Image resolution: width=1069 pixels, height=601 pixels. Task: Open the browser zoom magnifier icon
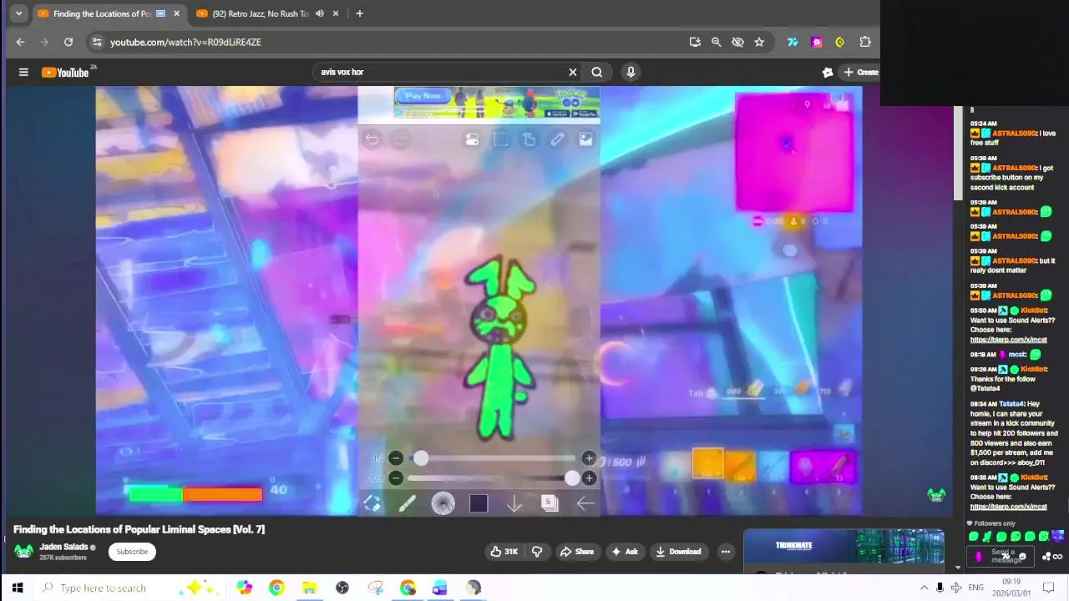point(716,42)
